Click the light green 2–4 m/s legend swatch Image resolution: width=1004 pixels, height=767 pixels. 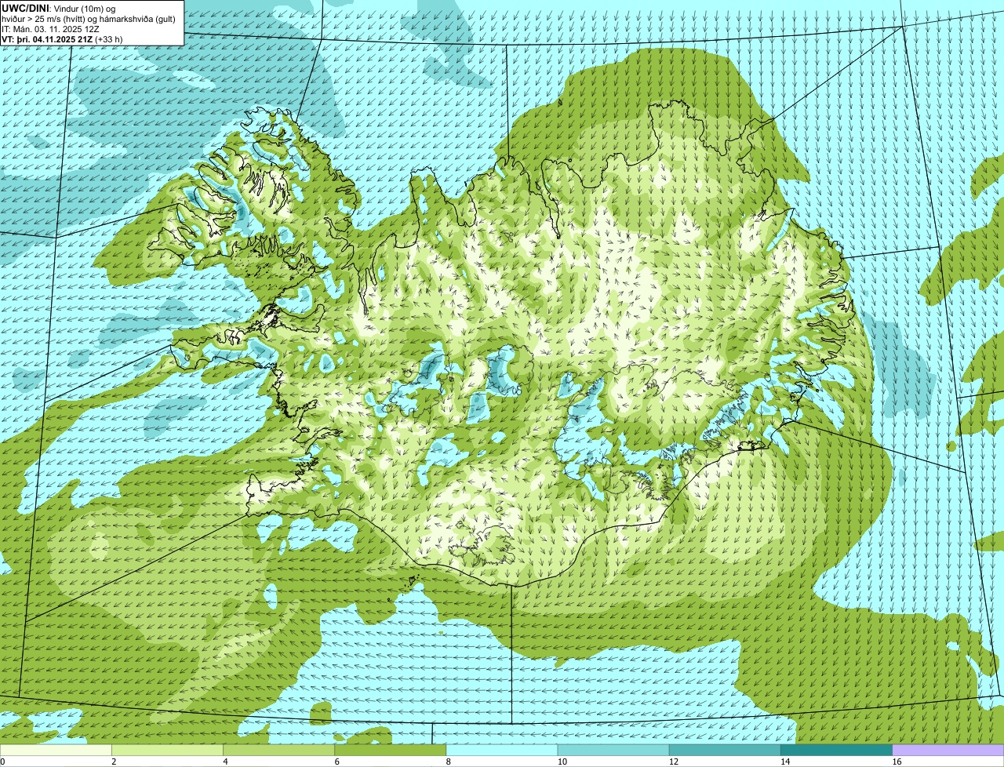[167, 750]
